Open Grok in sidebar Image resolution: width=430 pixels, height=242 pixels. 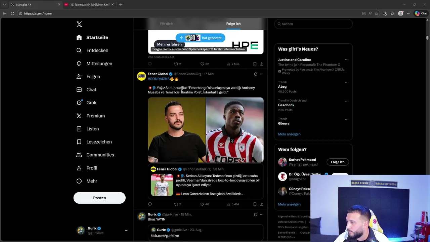tap(86, 103)
